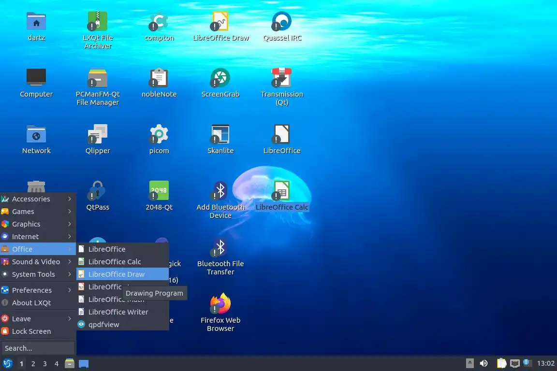Open the clipboard manager tray icon

click(x=501, y=363)
